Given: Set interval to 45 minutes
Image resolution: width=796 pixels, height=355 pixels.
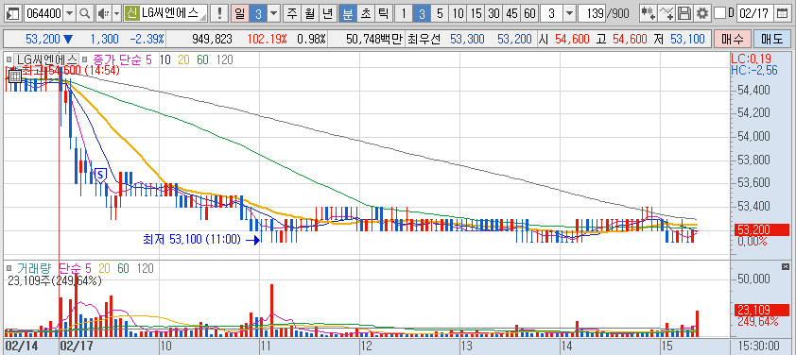Looking at the screenshot, I should click(511, 13).
